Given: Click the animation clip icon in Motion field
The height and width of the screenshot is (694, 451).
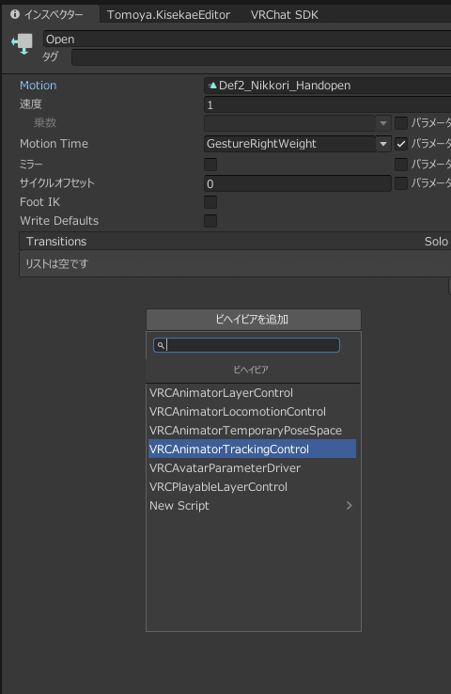Looking at the screenshot, I should [212, 86].
